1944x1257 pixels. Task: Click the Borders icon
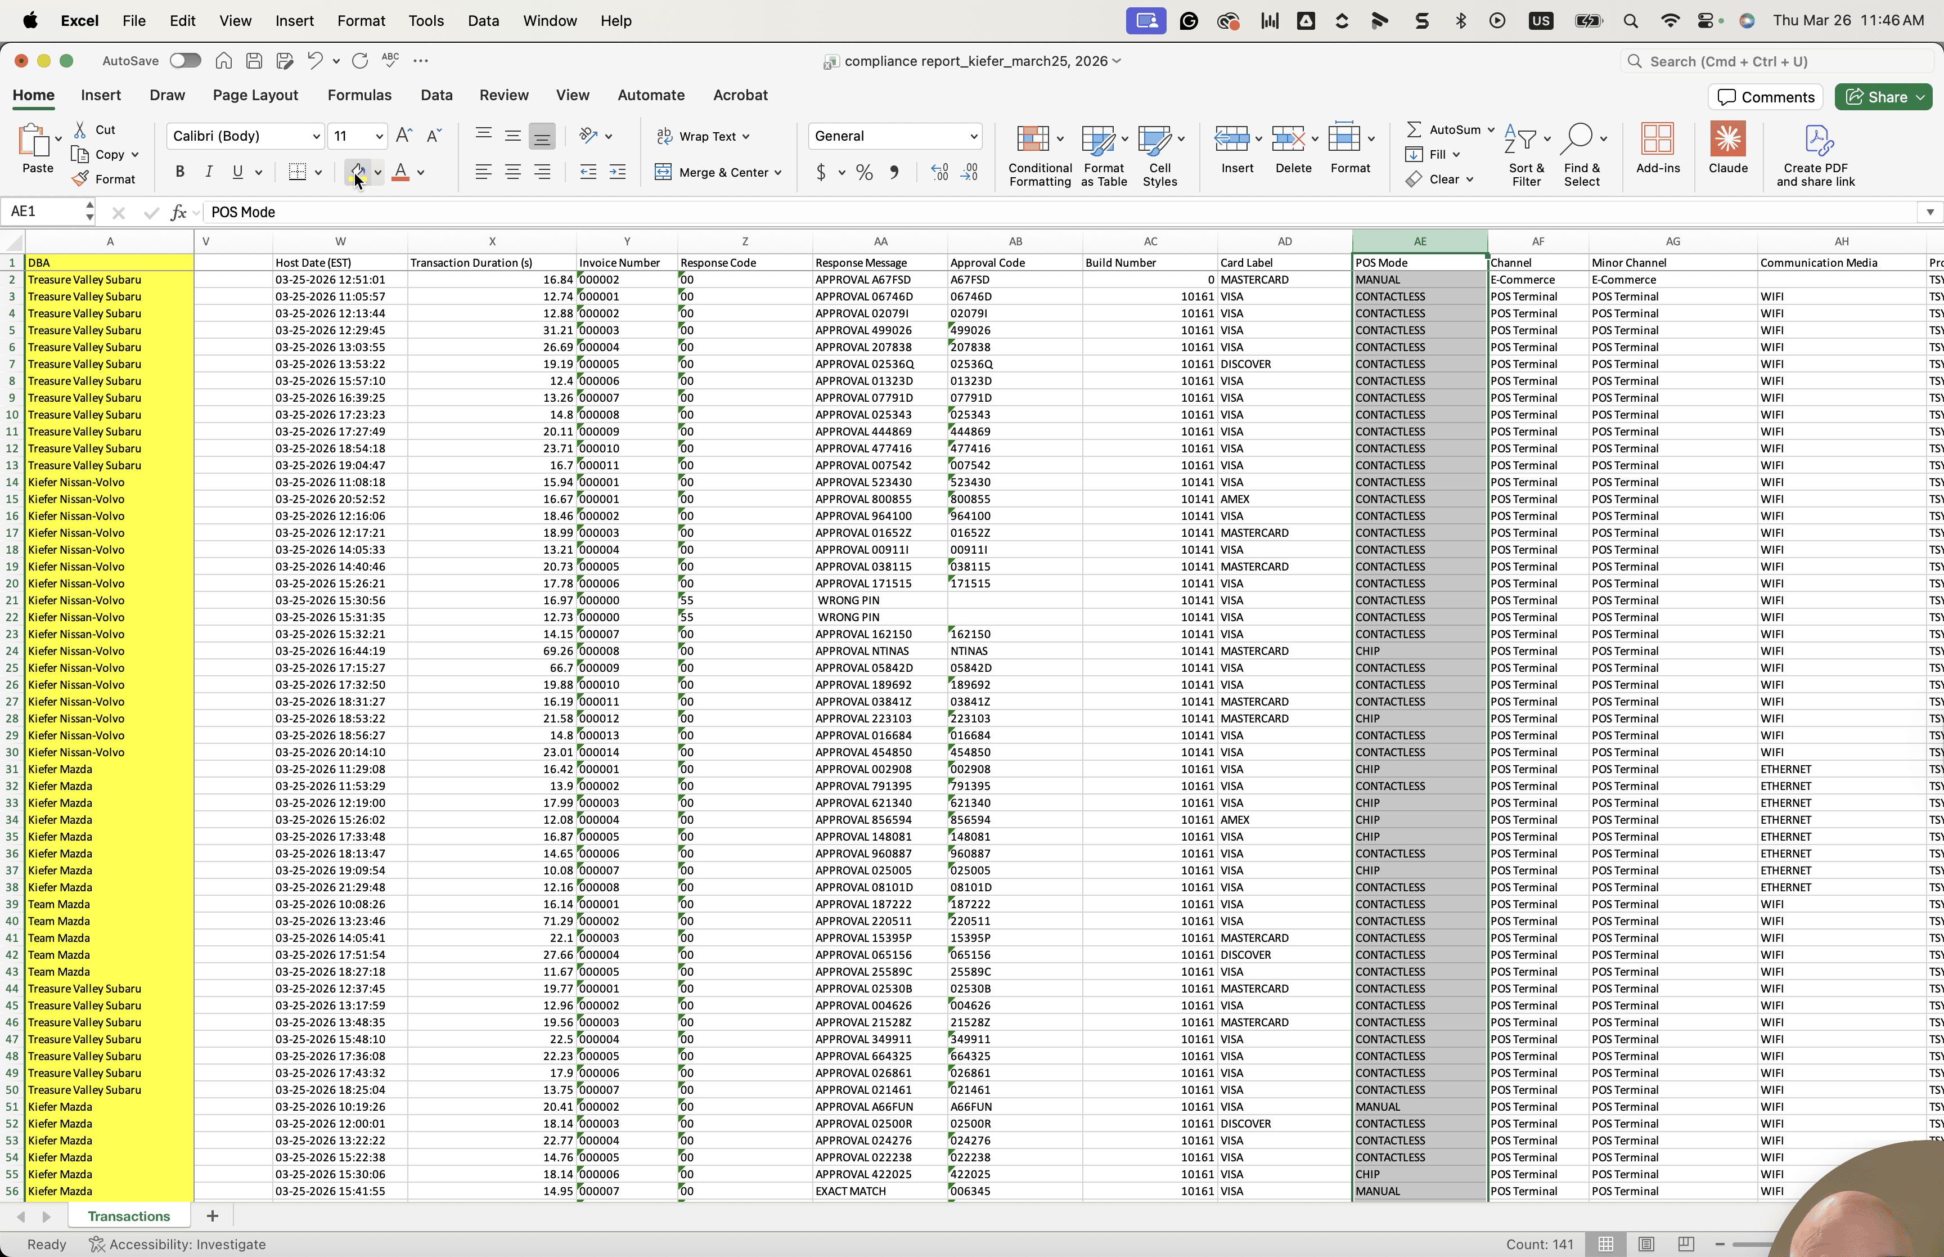tap(297, 172)
